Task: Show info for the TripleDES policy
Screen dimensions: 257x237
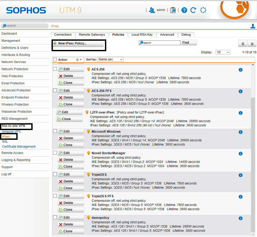Action: click(240, 175)
